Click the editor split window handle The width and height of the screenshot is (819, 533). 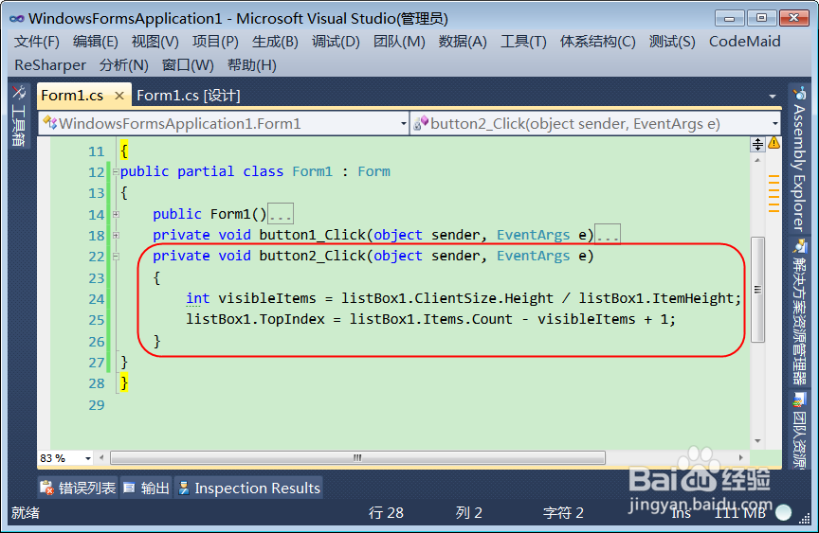coord(757,144)
